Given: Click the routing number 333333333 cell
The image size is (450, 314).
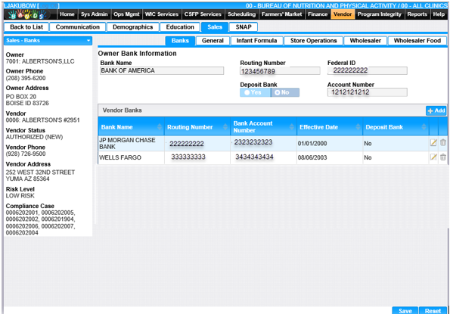Looking at the screenshot, I should click(x=197, y=157).
